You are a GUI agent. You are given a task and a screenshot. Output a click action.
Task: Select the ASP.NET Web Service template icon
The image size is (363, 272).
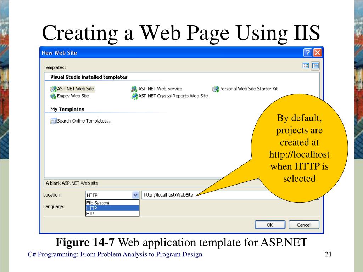pos(134,89)
